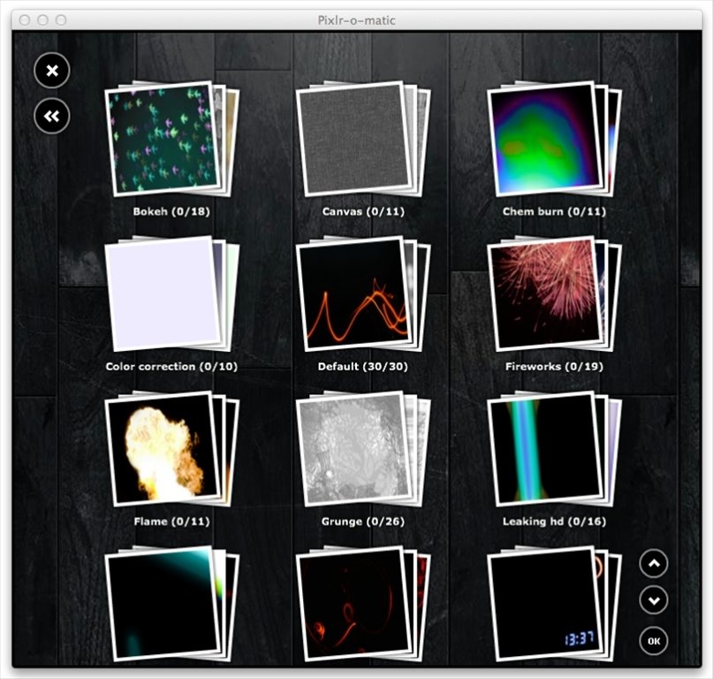This screenshot has height=679, width=713.
Task: Click the 'Default (30/30)' label
Action: pyautogui.click(x=363, y=366)
